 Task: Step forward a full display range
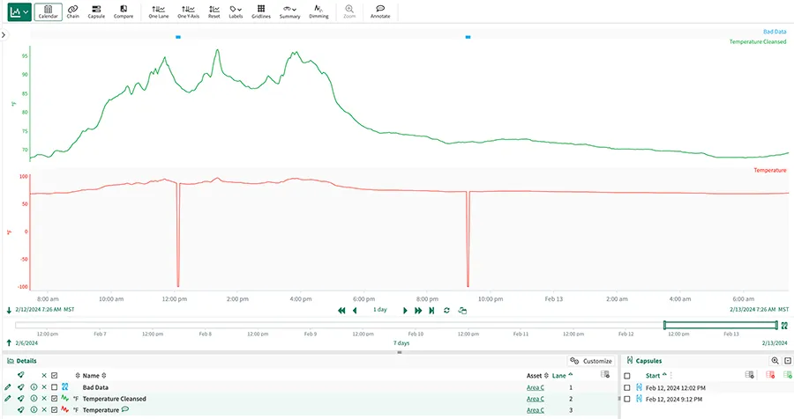point(418,311)
